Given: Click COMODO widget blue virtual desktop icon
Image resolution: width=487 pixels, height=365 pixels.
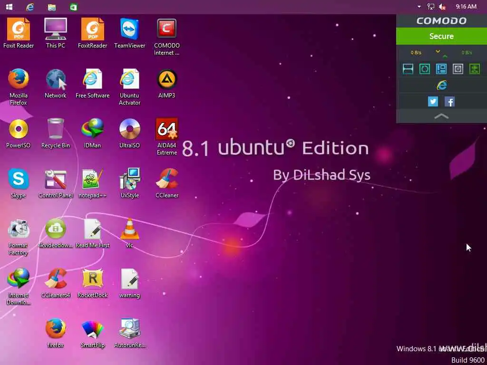Looking at the screenshot, I should [x=441, y=69].
